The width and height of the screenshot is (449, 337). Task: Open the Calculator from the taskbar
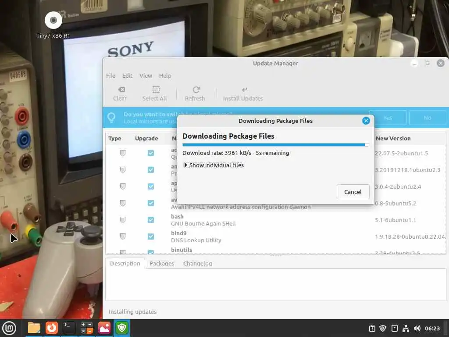[x=86, y=328]
